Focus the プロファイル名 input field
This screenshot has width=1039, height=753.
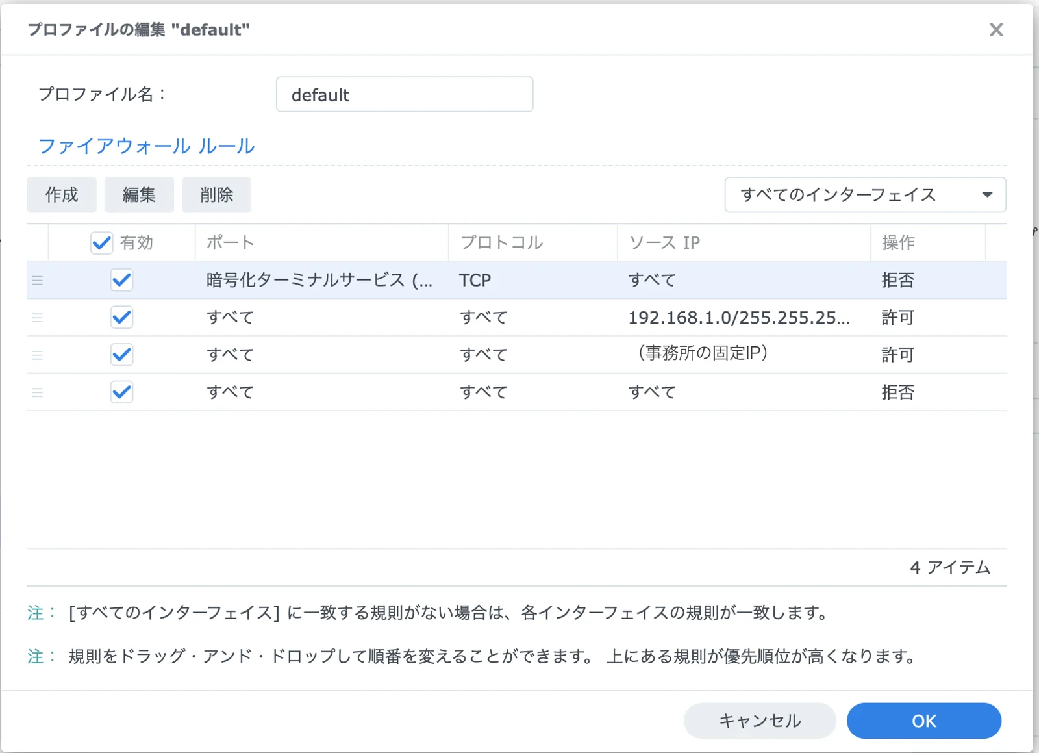[x=405, y=95]
